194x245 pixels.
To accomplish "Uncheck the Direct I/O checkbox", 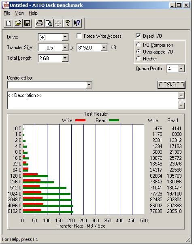I will [138, 36].
